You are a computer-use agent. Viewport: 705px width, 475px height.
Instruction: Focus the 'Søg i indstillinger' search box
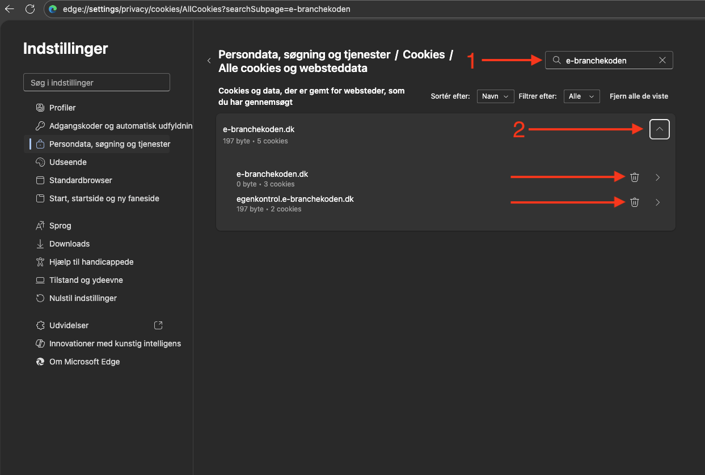point(96,82)
